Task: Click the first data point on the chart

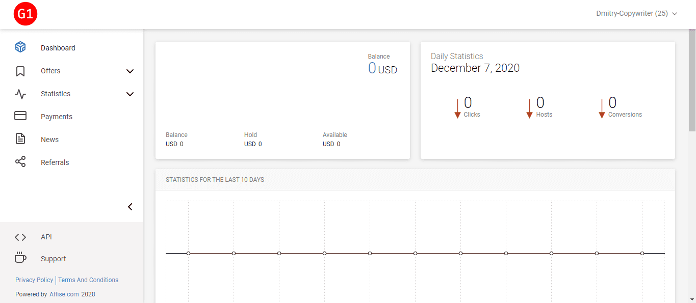Action: [x=188, y=253]
